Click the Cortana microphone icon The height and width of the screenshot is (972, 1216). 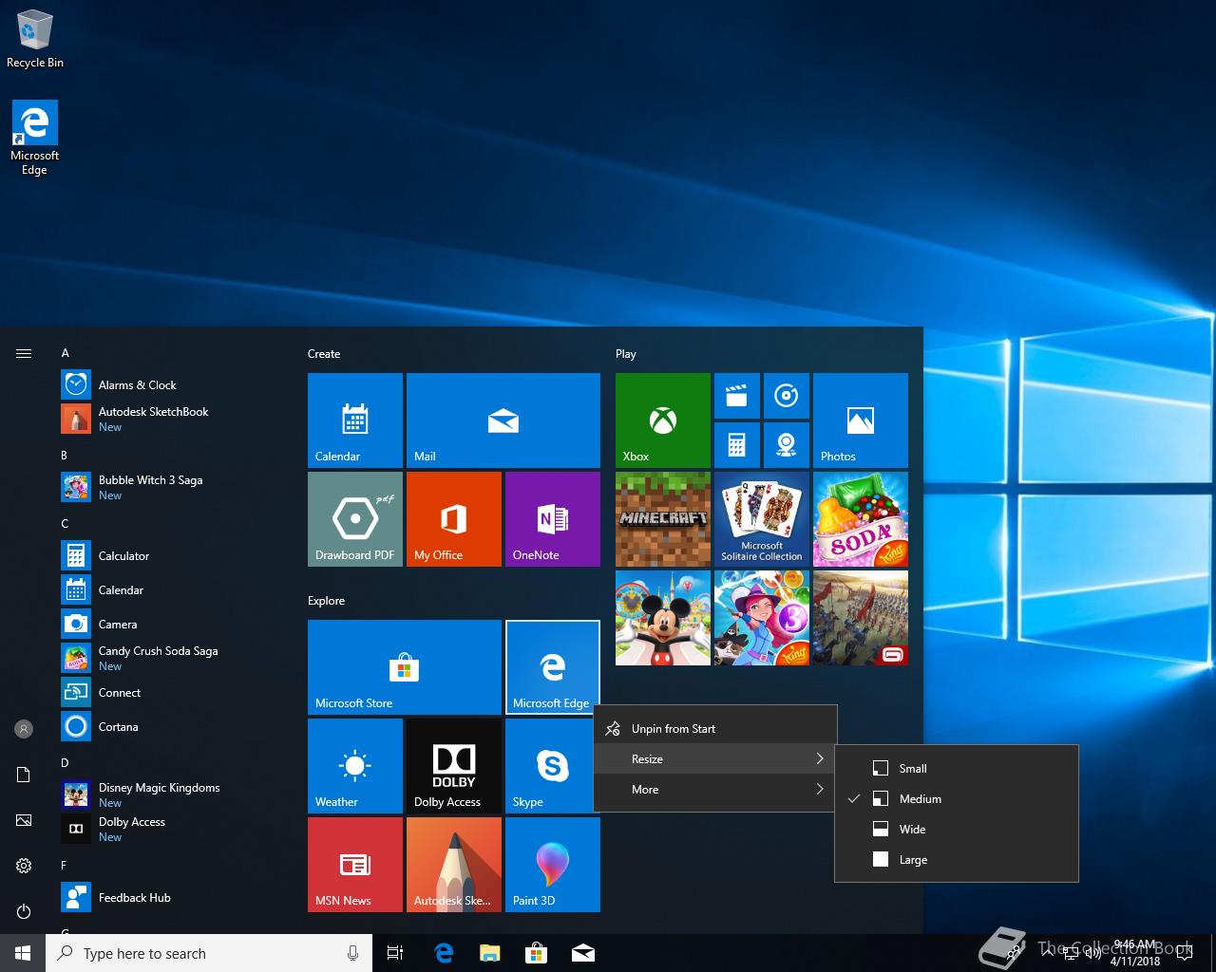pyautogui.click(x=352, y=953)
